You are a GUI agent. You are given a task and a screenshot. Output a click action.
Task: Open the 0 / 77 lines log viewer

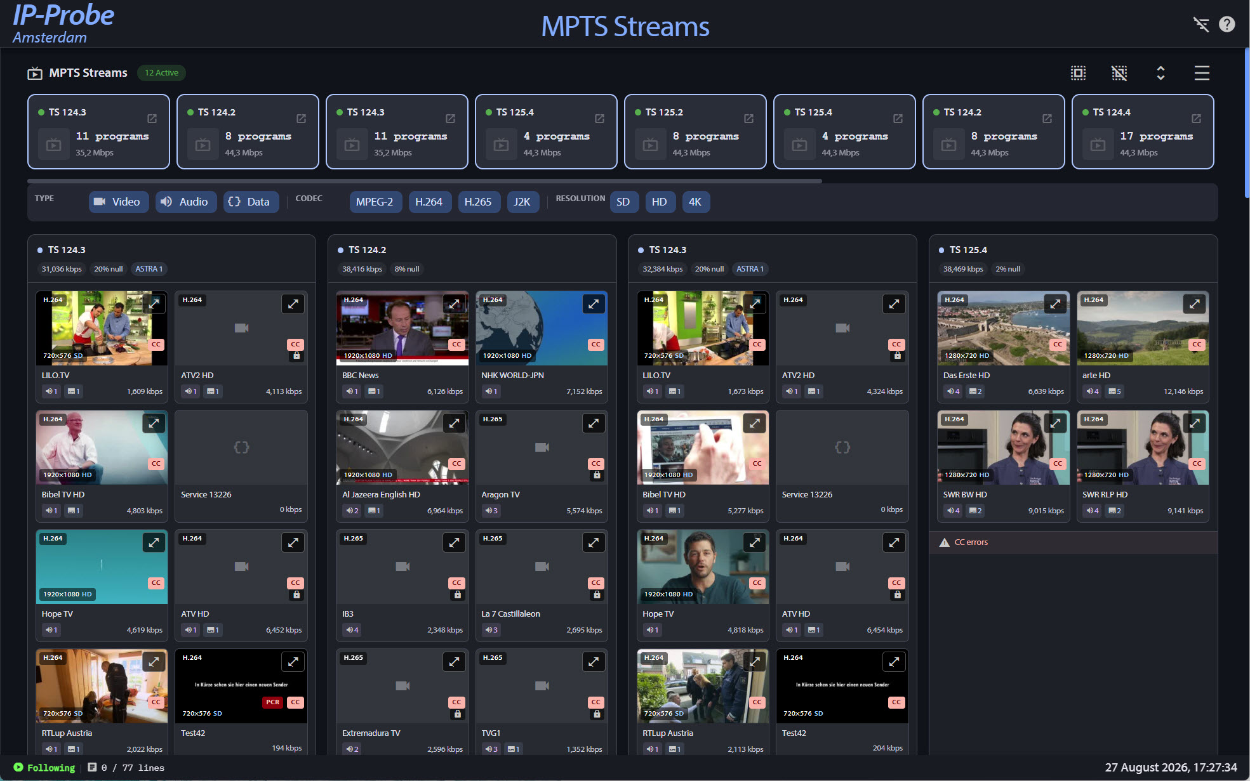tap(126, 768)
